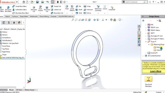Select the Boundary Cut tool
The image size is (165, 93).
[x=57, y=13]
